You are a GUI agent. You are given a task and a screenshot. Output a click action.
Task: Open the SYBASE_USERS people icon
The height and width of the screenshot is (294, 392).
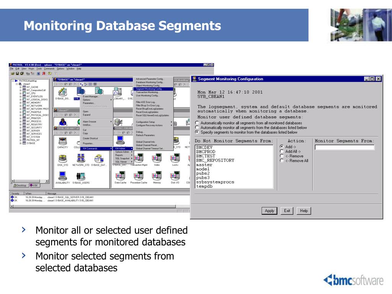pyautogui.click(x=81, y=176)
